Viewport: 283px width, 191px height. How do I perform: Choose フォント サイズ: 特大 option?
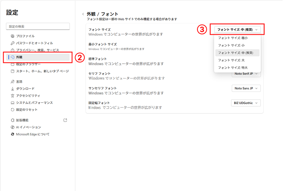click(237, 68)
